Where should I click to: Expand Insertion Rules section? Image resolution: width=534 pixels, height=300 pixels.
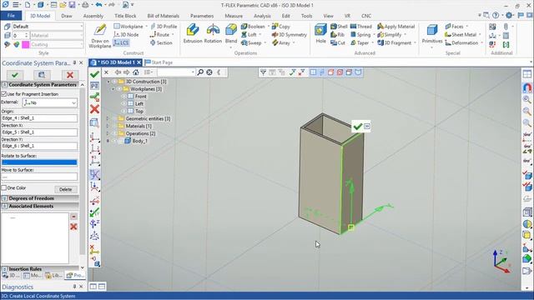click(5, 269)
